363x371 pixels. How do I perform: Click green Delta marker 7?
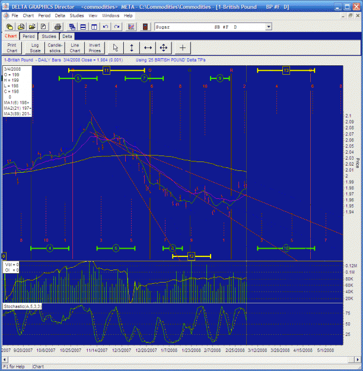pyautogui.click(x=144, y=78)
